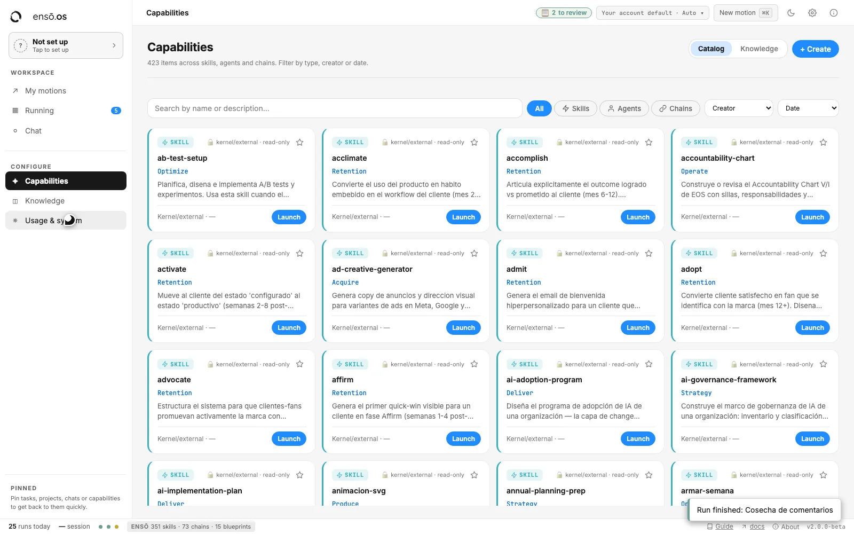The width and height of the screenshot is (854, 534).
Task: Star the advocate skill
Action: [300, 364]
